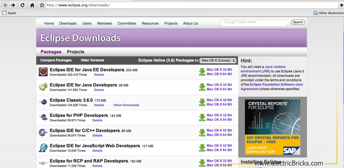Open Details for Java EE Developers
This screenshot has width=344, height=168.
click(99, 75)
